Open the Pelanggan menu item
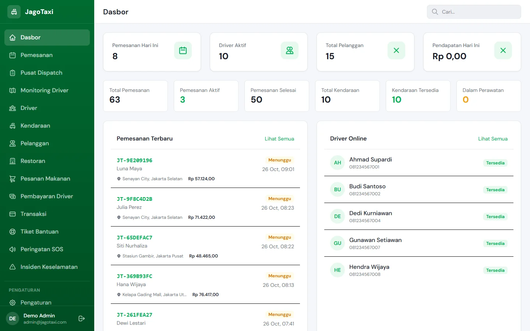The height and width of the screenshot is (331, 530). 47,143
